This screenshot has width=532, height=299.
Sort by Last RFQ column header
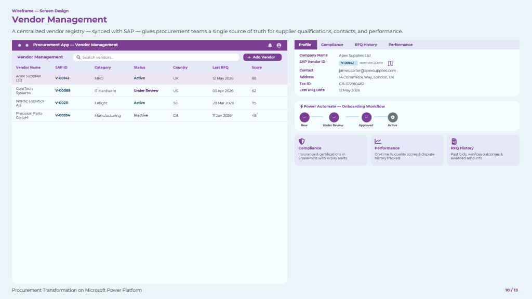click(x=220, y=67)
